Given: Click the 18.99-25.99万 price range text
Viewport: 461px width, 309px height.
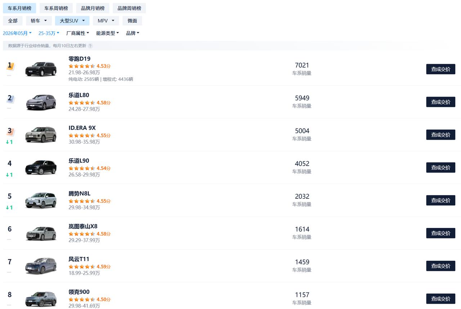Looking at the screenshot, I should 84,273.
